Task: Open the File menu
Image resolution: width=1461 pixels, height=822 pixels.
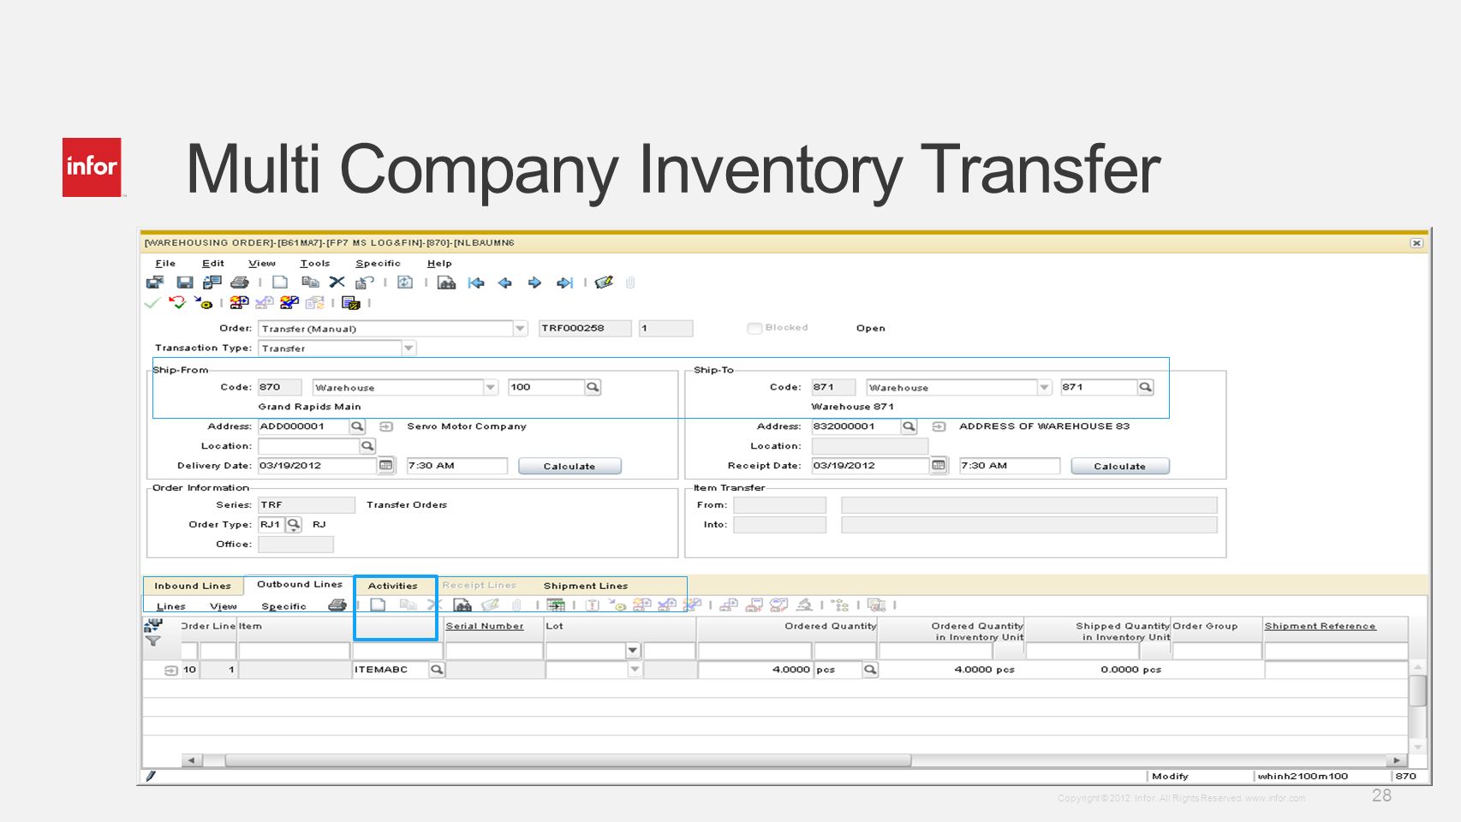Action: (x=165, y=264)
